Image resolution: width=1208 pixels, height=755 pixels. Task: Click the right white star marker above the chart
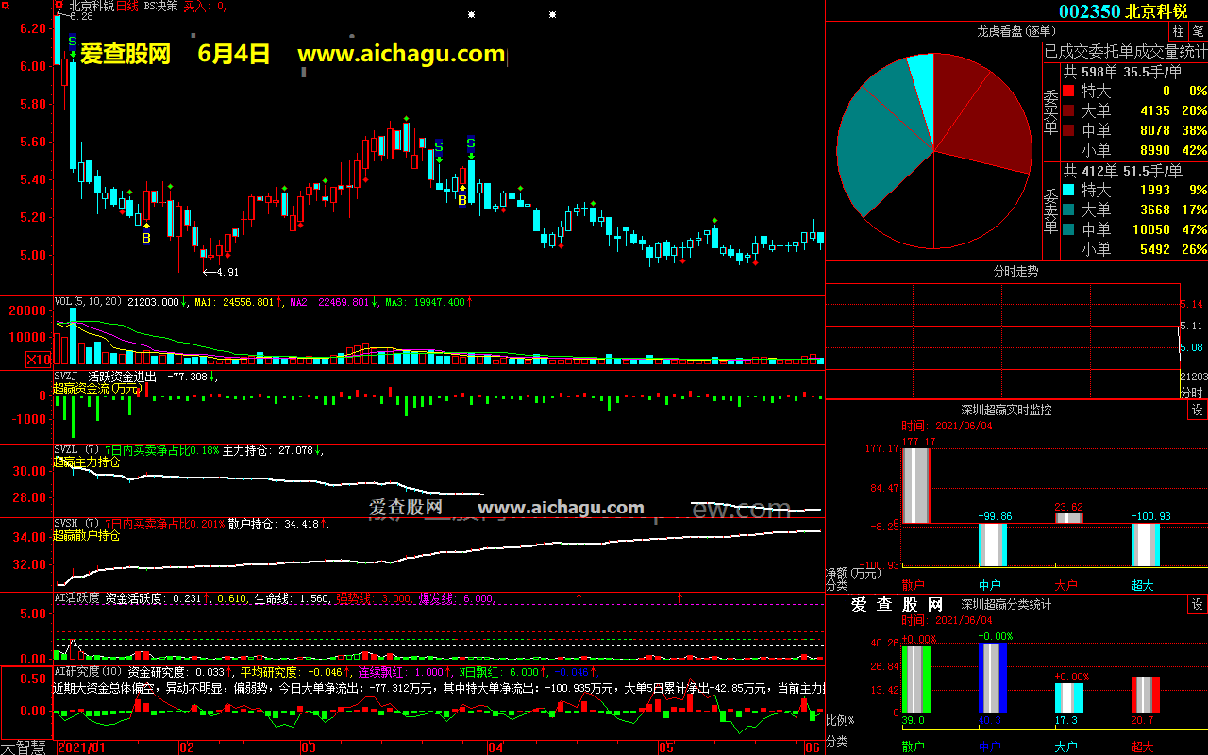552,15
